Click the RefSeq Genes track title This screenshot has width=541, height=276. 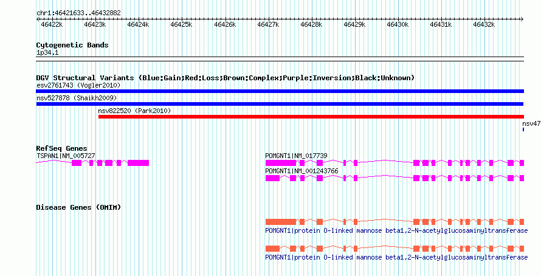pyautogui.click(x=62, y=149)
